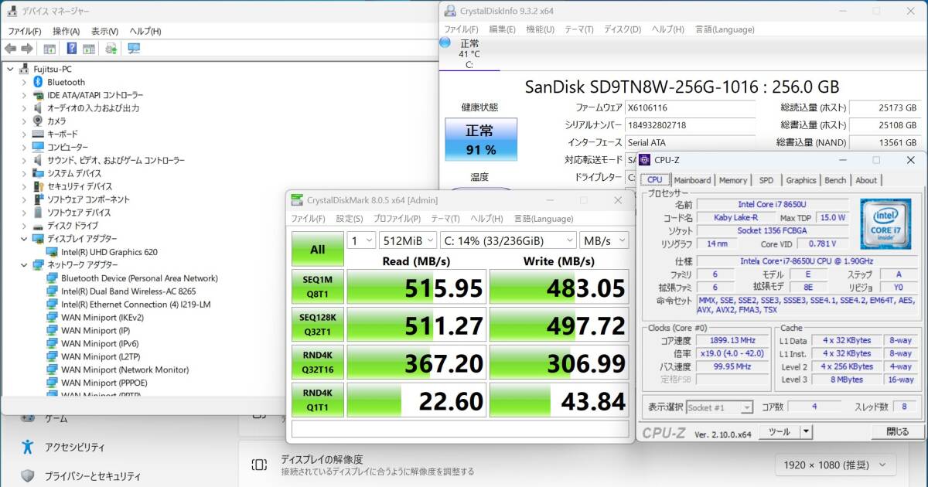The height and width of the screenshot is (487, 928).
Task: Click the accessibility (アクセシビリティ) icon in Settings sidebar
Action: [x=28, y=447]
